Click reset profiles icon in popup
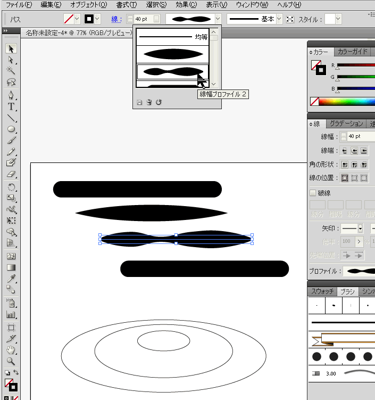This screenshot has height=400, width=375. tap(159, 102)
